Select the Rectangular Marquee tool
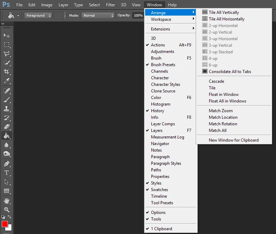This screenshot has width=276, height=234. [x=7, y=44]
